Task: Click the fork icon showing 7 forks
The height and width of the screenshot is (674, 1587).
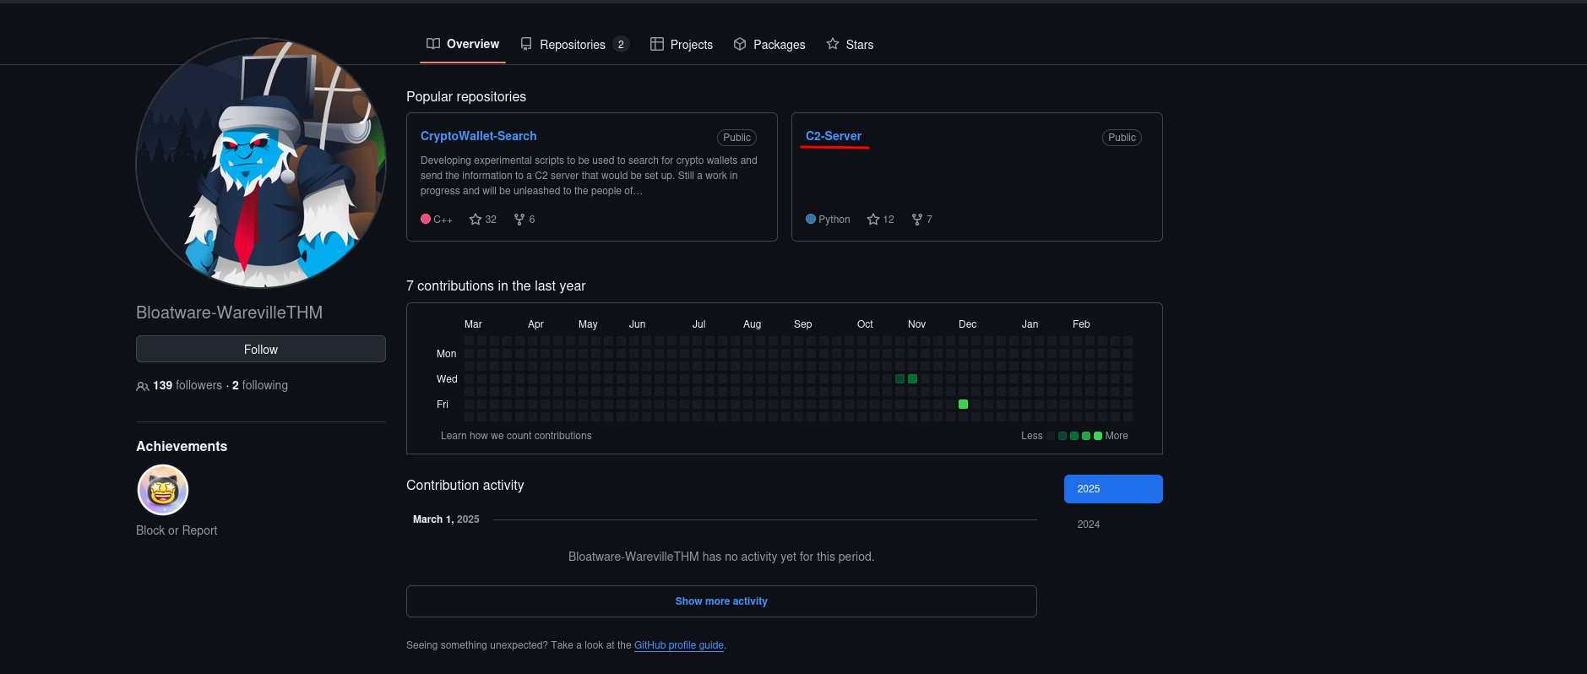Action: 917,220
